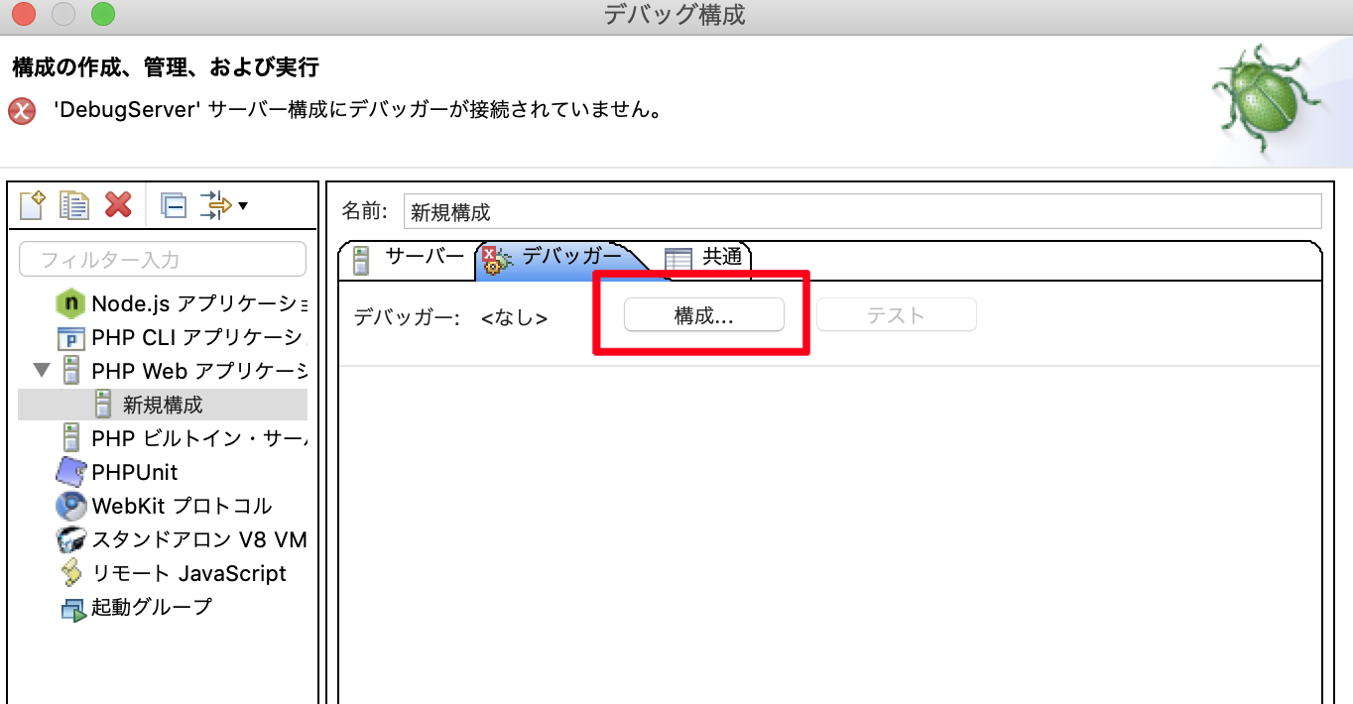Open the filter configurations dropdown arrow

243,205
